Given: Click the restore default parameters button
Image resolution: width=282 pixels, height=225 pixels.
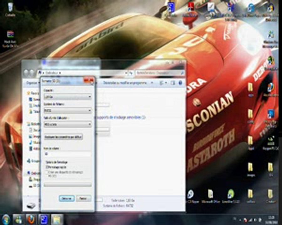Looking at the screenshot, I should coord(63,137).
